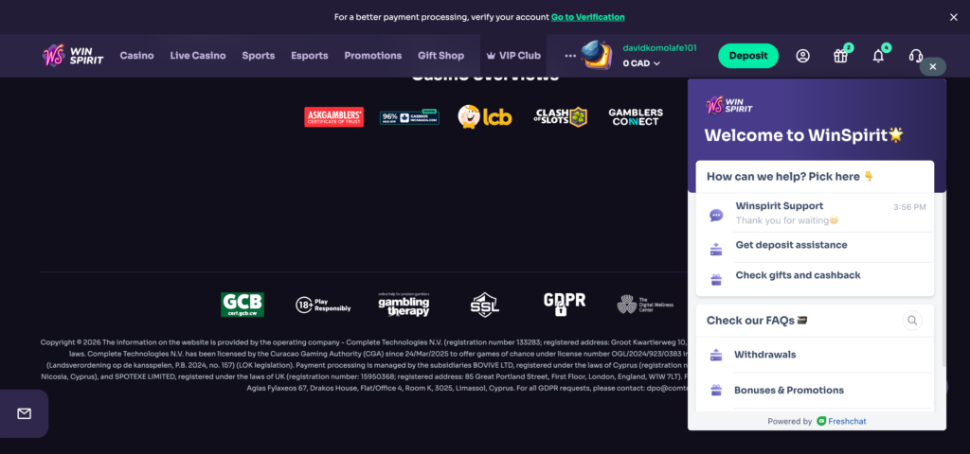This screenshot has height=454, width=970.
Task: Open the VIP Club tab
Action: coord(513,56)
